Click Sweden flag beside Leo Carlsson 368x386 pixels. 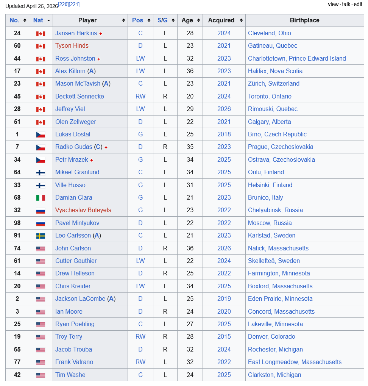[x=41, y=236]
